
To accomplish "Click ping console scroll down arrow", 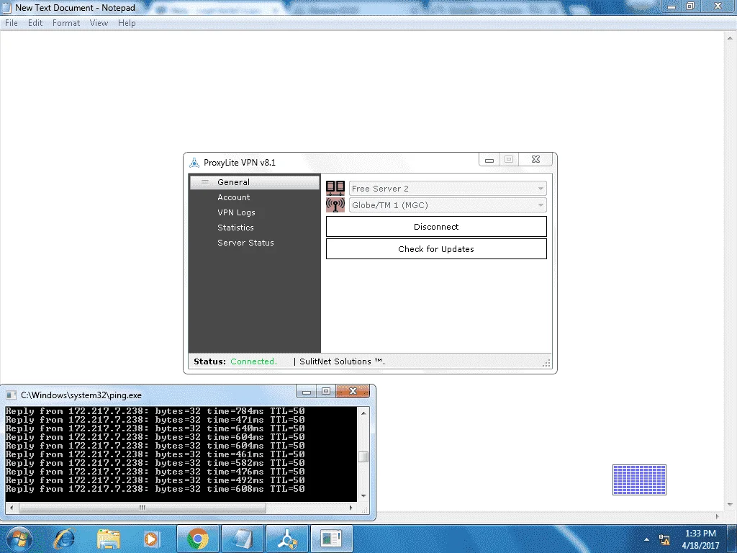I will 363,495.
